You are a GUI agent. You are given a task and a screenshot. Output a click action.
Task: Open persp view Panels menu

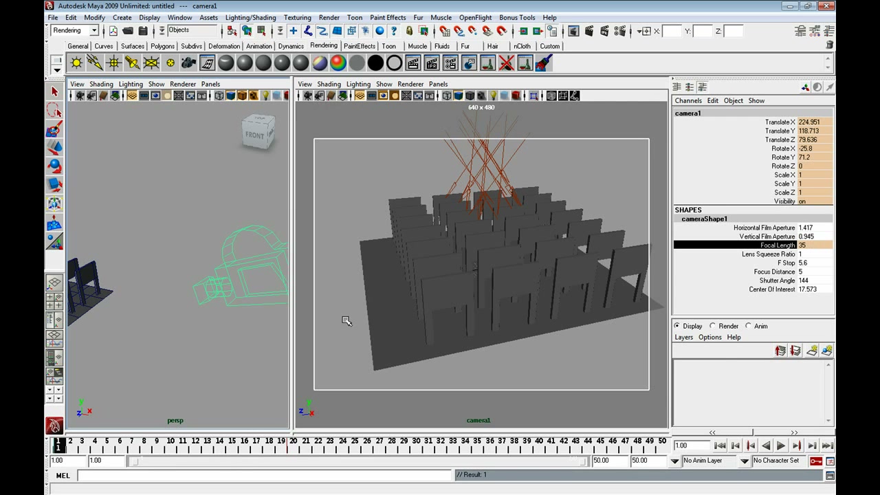pyautogui.click(x=210, y=84)
